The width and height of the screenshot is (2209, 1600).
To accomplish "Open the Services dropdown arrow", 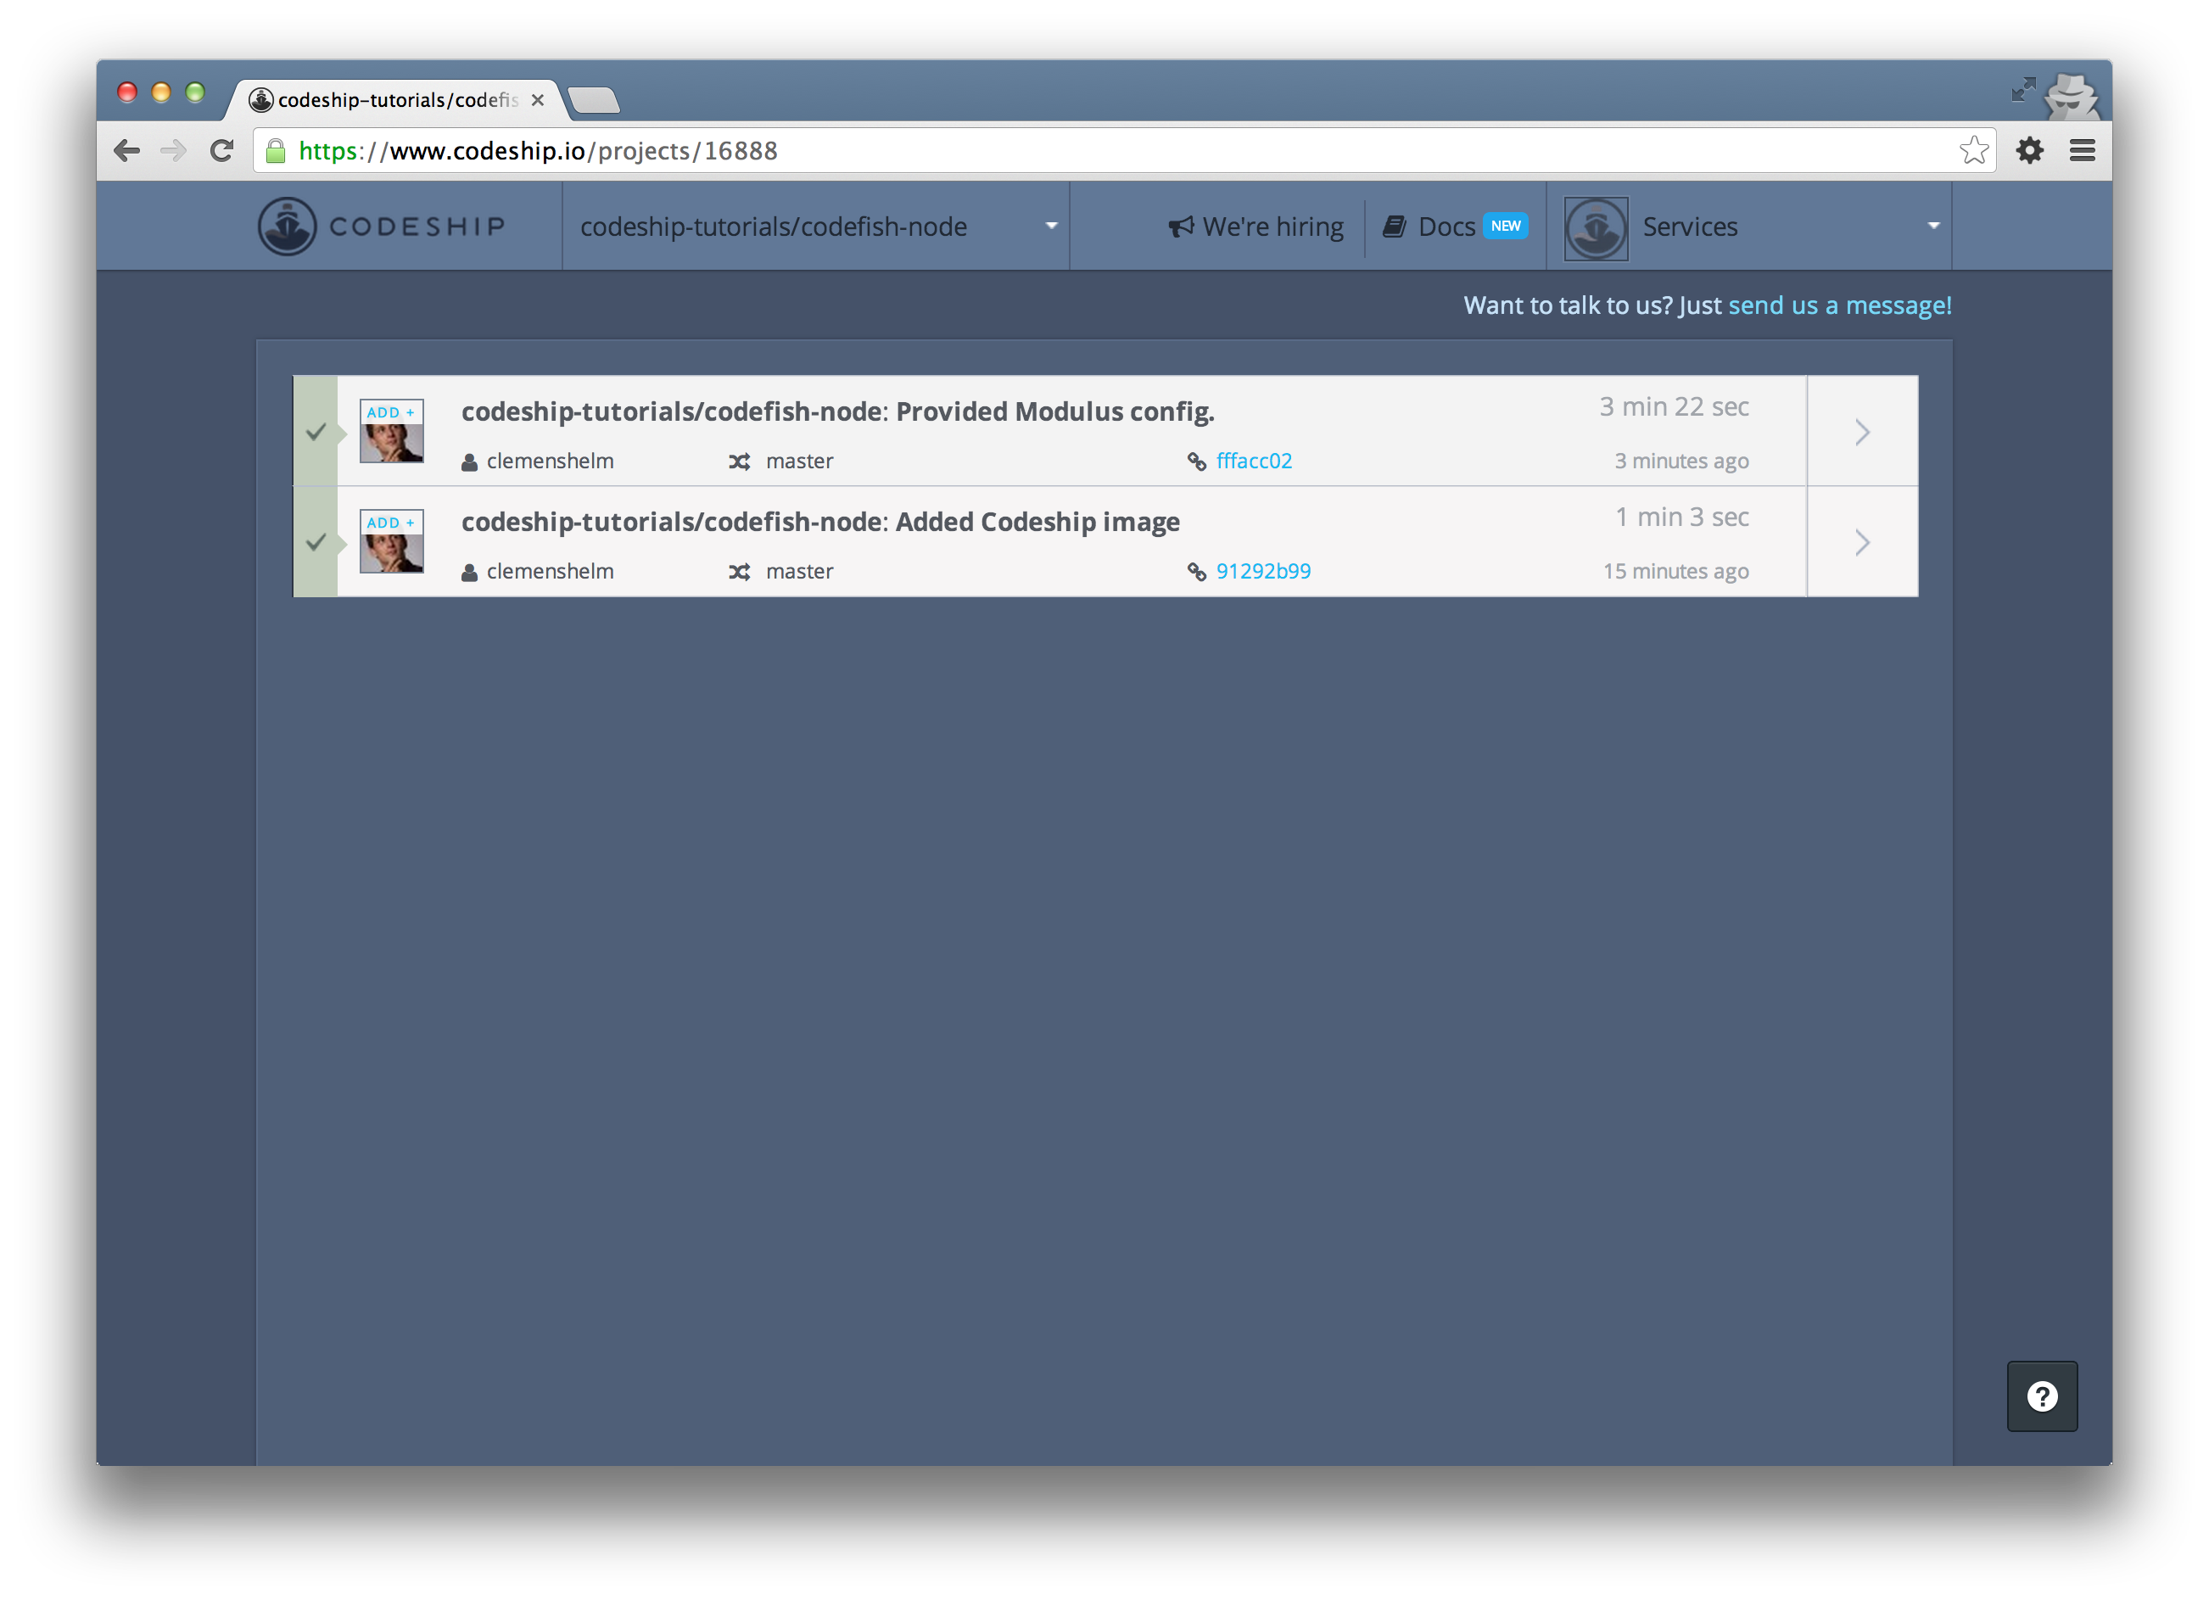I will [1933, 226].
